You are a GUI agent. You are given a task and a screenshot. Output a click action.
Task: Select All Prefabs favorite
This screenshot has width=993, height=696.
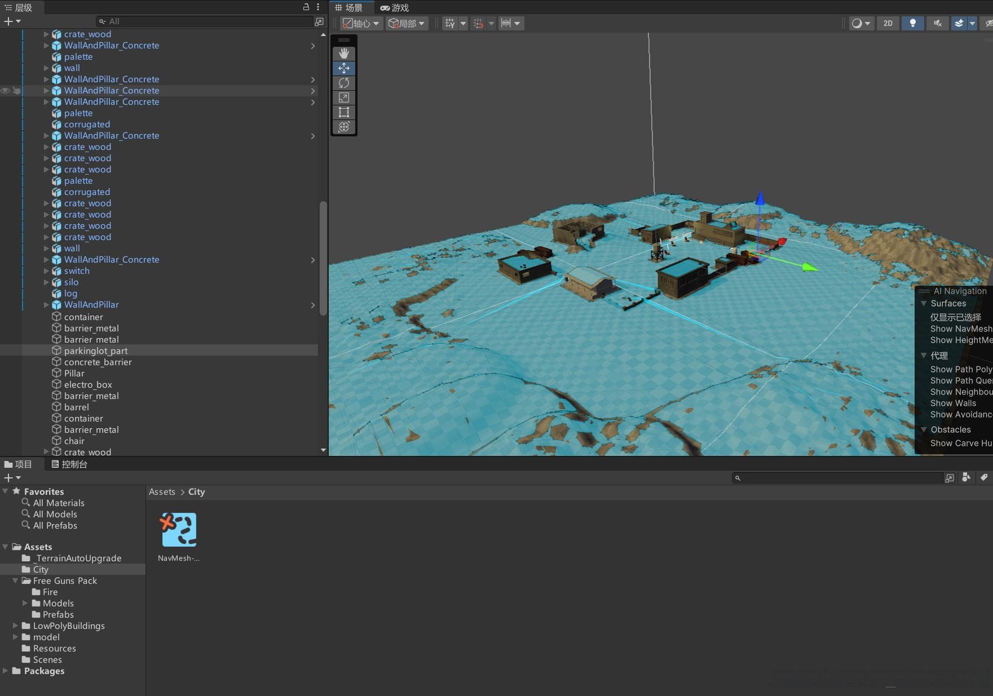click(x=55, y=526)
